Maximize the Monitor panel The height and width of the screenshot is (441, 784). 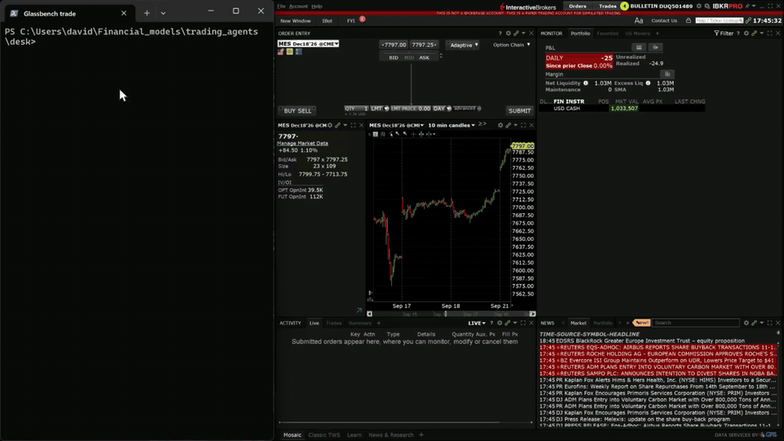coord(769,33)
